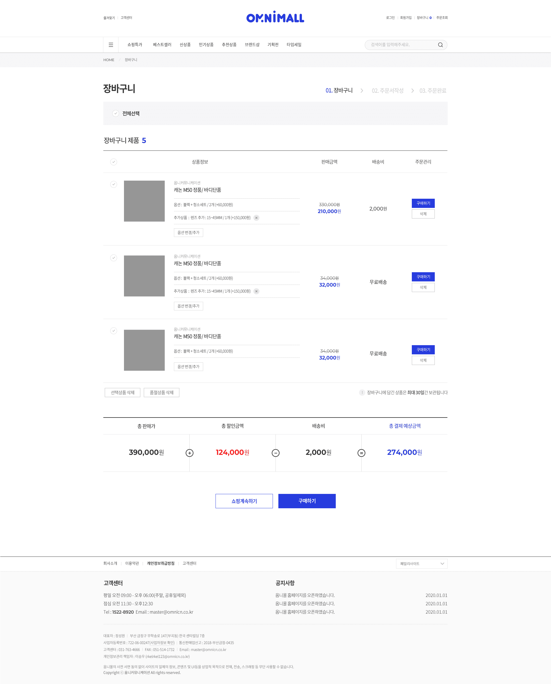Click the search magnifier icon

(440, 45)
